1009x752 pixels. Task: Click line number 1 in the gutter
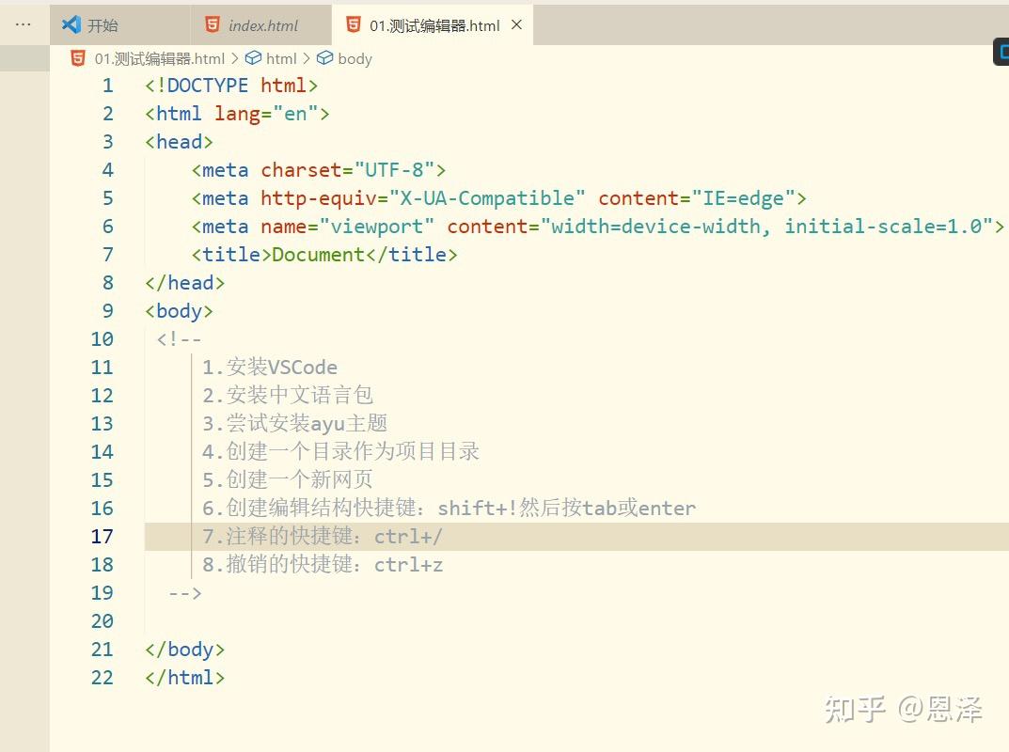(107, 85)
